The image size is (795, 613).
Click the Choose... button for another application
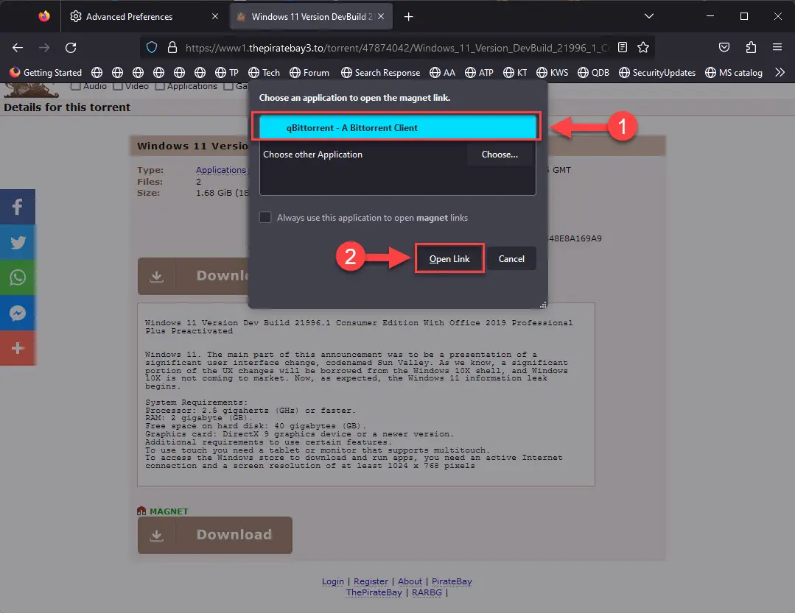coord(500,155)
